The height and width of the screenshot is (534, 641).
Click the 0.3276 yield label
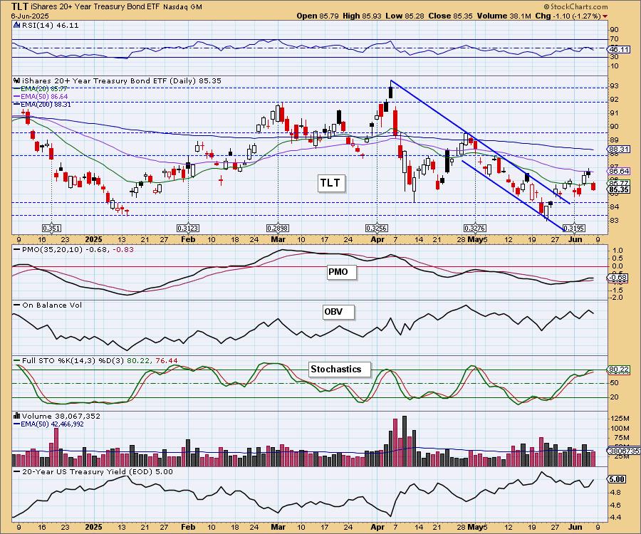(x=474, y=228)
